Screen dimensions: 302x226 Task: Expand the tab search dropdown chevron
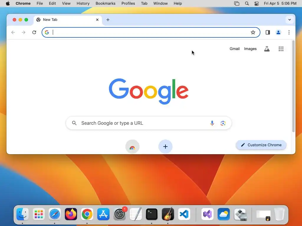tap(290, 20)
